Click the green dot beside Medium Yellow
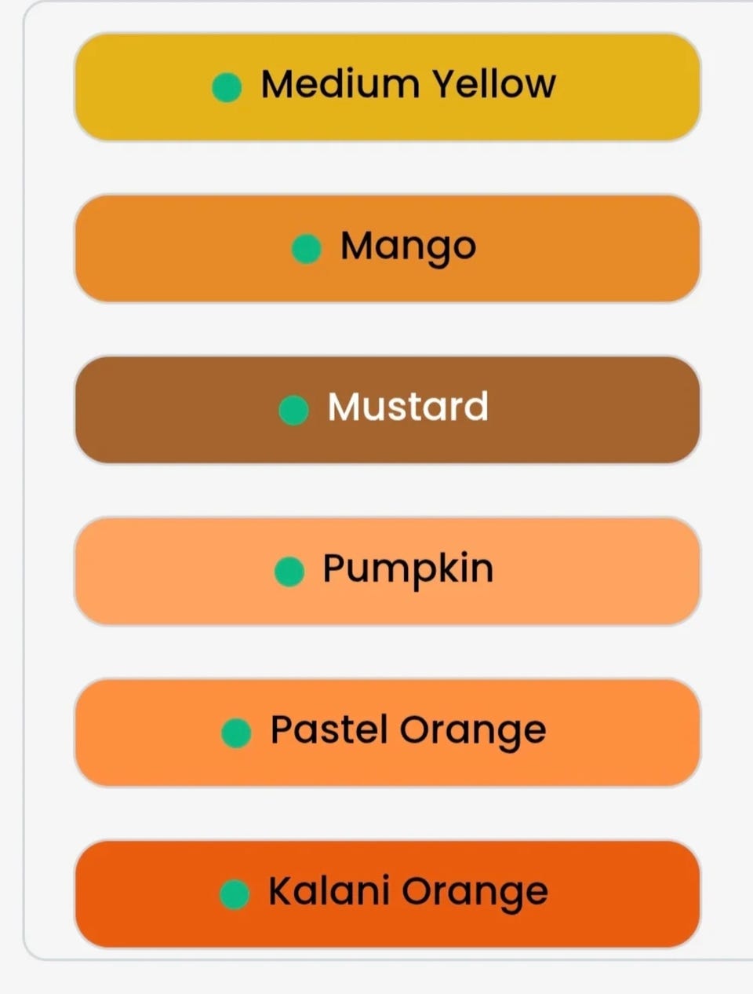 227,87
